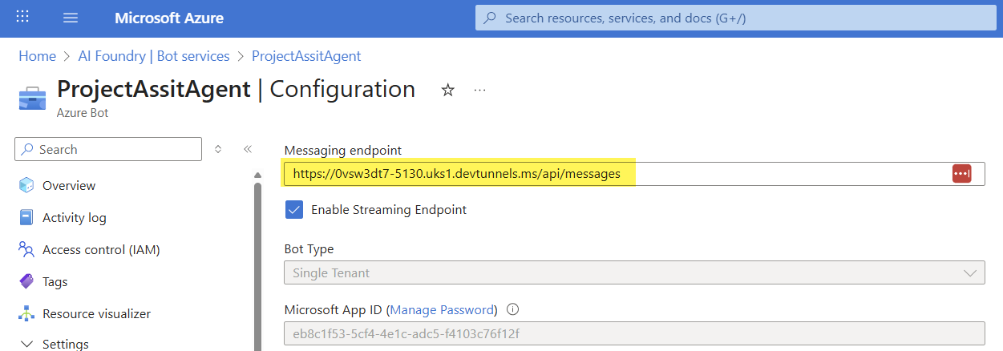Image resolution: width=1003 pixels, height=351 pixels.
Task: Open the more options ellipsis next to title
Action: pyautogui.click(x=479, y=91)
